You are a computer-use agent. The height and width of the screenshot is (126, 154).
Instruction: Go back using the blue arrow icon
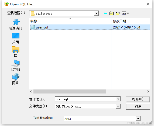coord(105,13)
